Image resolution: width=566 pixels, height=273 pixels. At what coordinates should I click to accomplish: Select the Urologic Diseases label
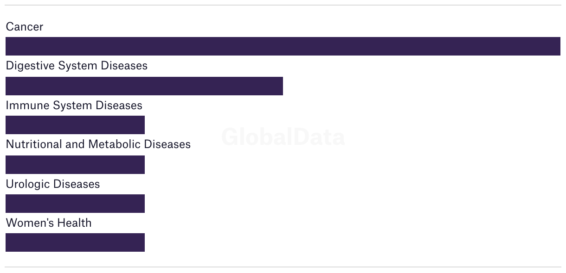(x=52, y=184)
